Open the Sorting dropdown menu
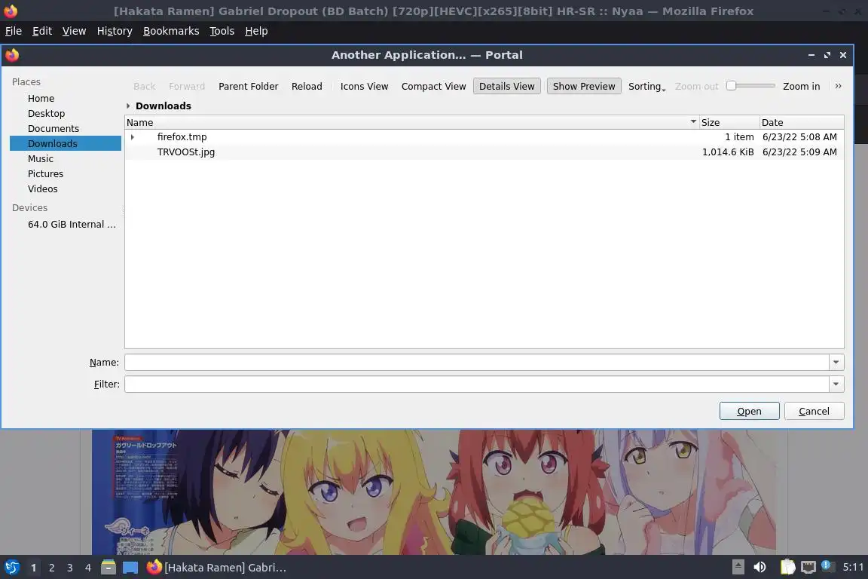Screen dimensions: 868x579 (646, 87)
